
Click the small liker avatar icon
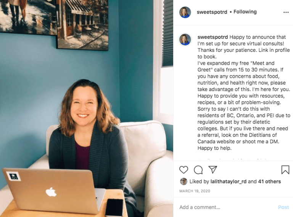(184, 182)
